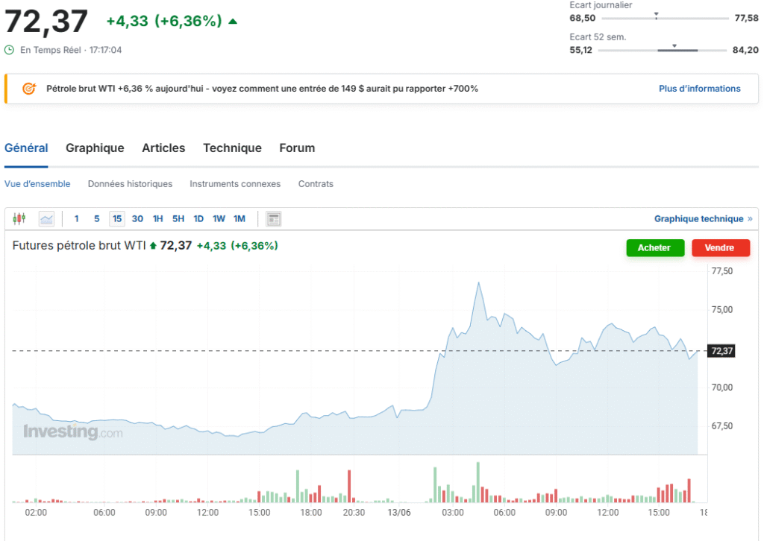Viewport: 764px width, 541px height.
Task: Open Vue d'ensemble sub-tab
Action: pyautogui.click(x=37, y=184)
